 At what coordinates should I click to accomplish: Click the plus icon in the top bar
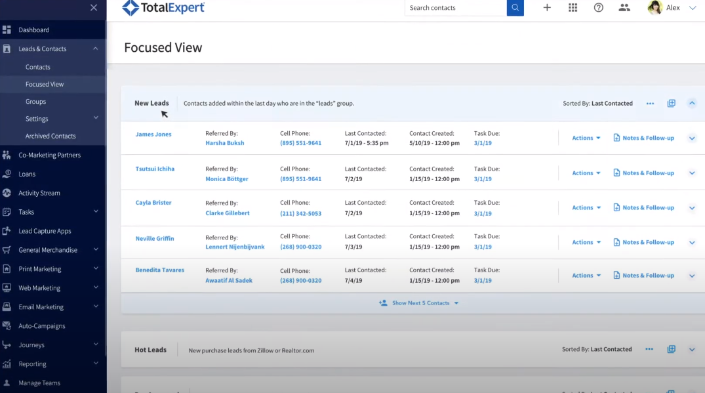click(x=547, y=7)
